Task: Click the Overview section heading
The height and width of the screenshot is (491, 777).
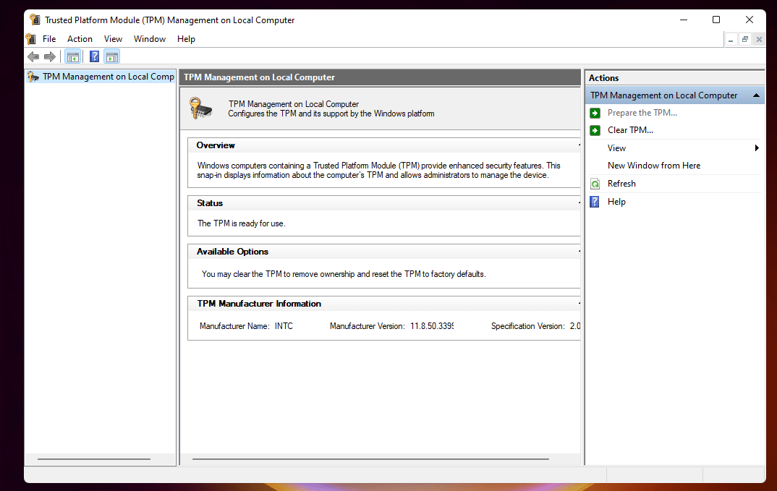Action: [x=216, y=145]
